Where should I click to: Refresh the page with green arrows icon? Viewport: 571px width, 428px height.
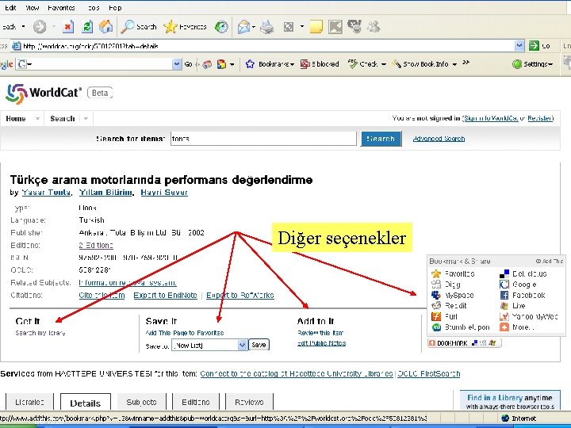(x=87, y=27)
